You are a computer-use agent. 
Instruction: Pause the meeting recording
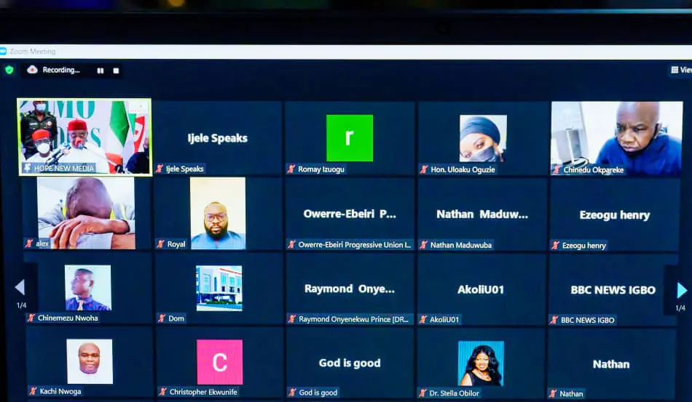[101, 71]
